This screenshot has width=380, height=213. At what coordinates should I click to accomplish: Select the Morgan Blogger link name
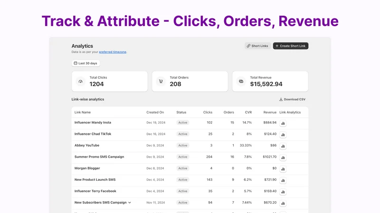point(87,169)
